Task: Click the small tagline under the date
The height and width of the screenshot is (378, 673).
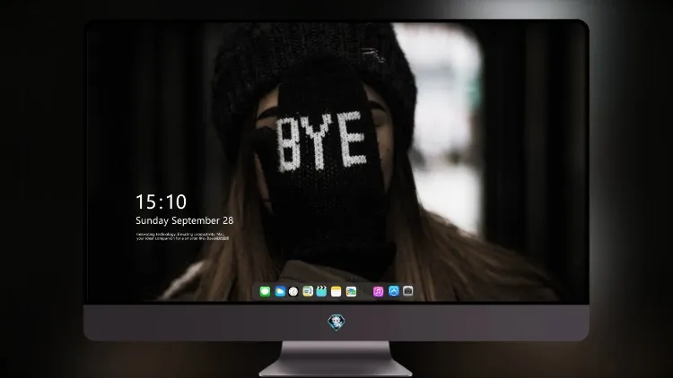Action: point(183,236)
